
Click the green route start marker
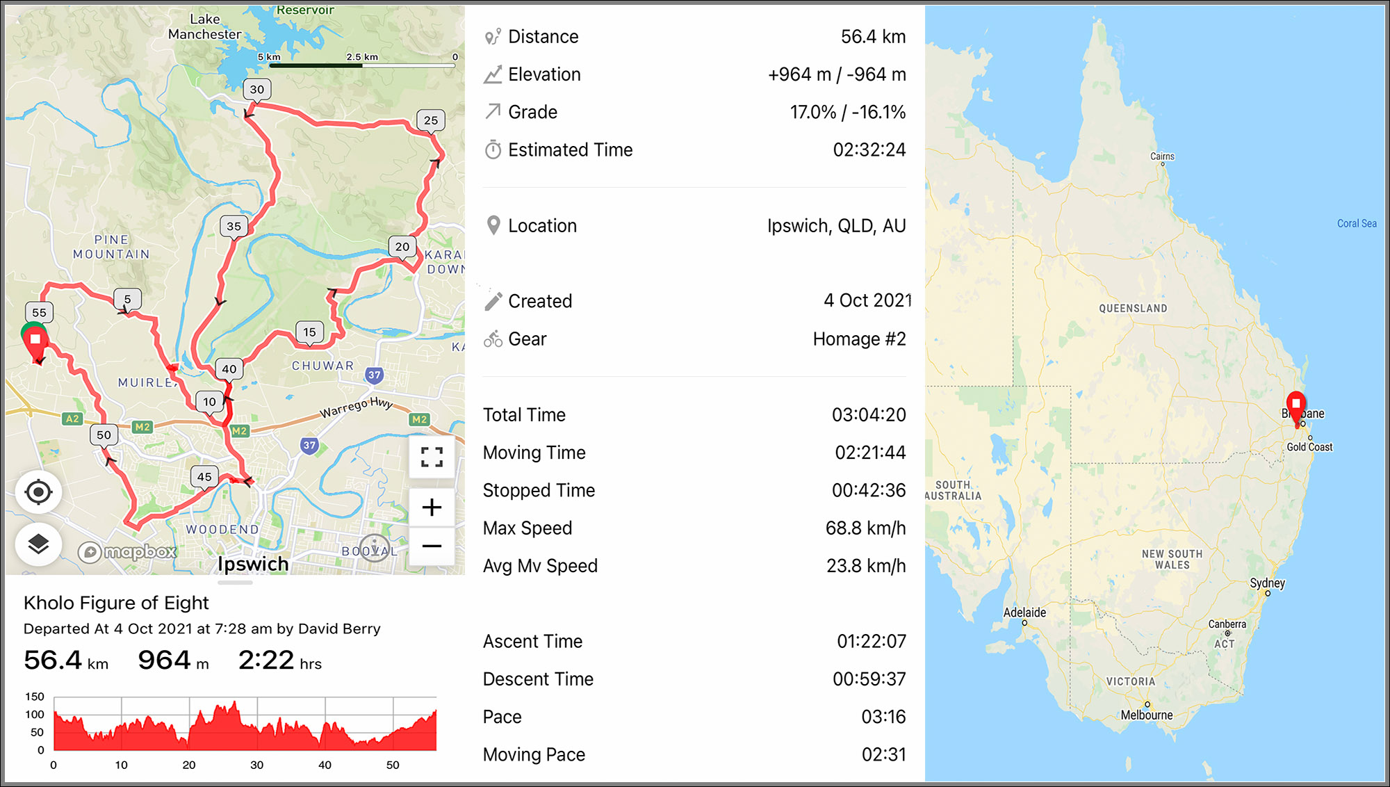coord(32,325)
